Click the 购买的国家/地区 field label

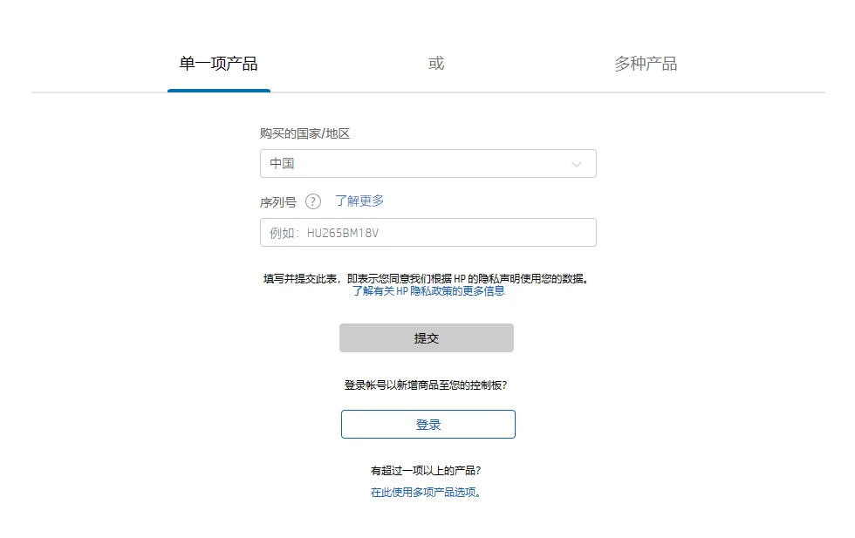point(304,133)
